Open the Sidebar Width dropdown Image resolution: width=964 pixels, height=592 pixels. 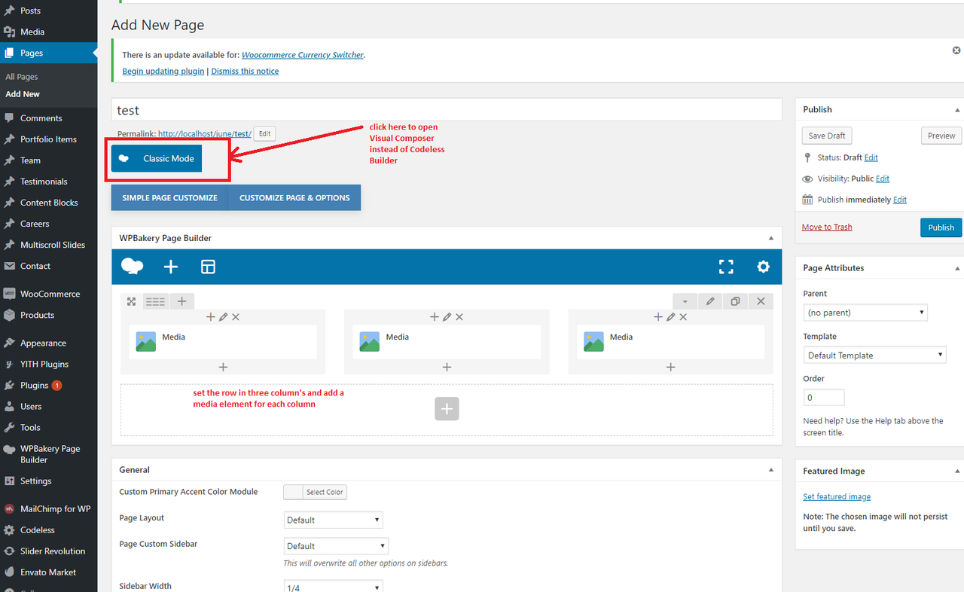point(334,586)
